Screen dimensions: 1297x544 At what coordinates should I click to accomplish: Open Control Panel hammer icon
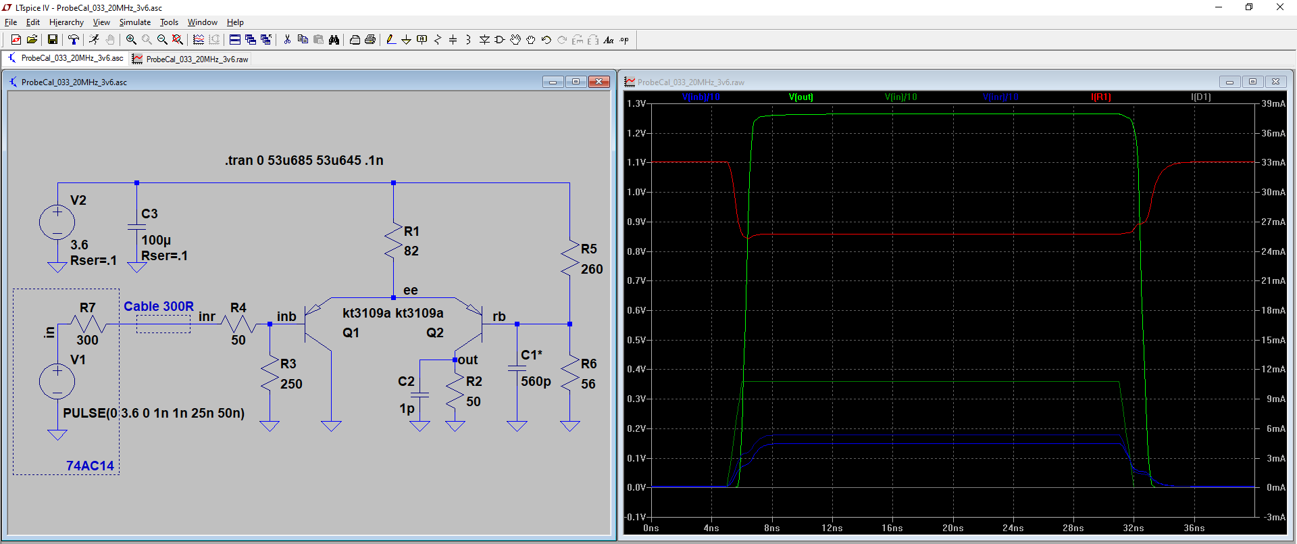coord(74,40)
